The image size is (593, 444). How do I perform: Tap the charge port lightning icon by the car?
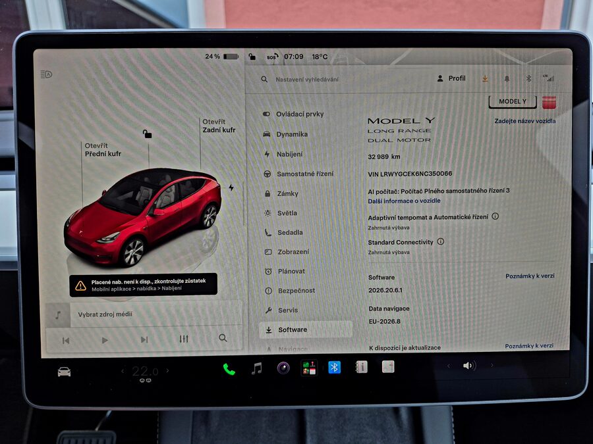pyautogui.click(x=231, y=187)
